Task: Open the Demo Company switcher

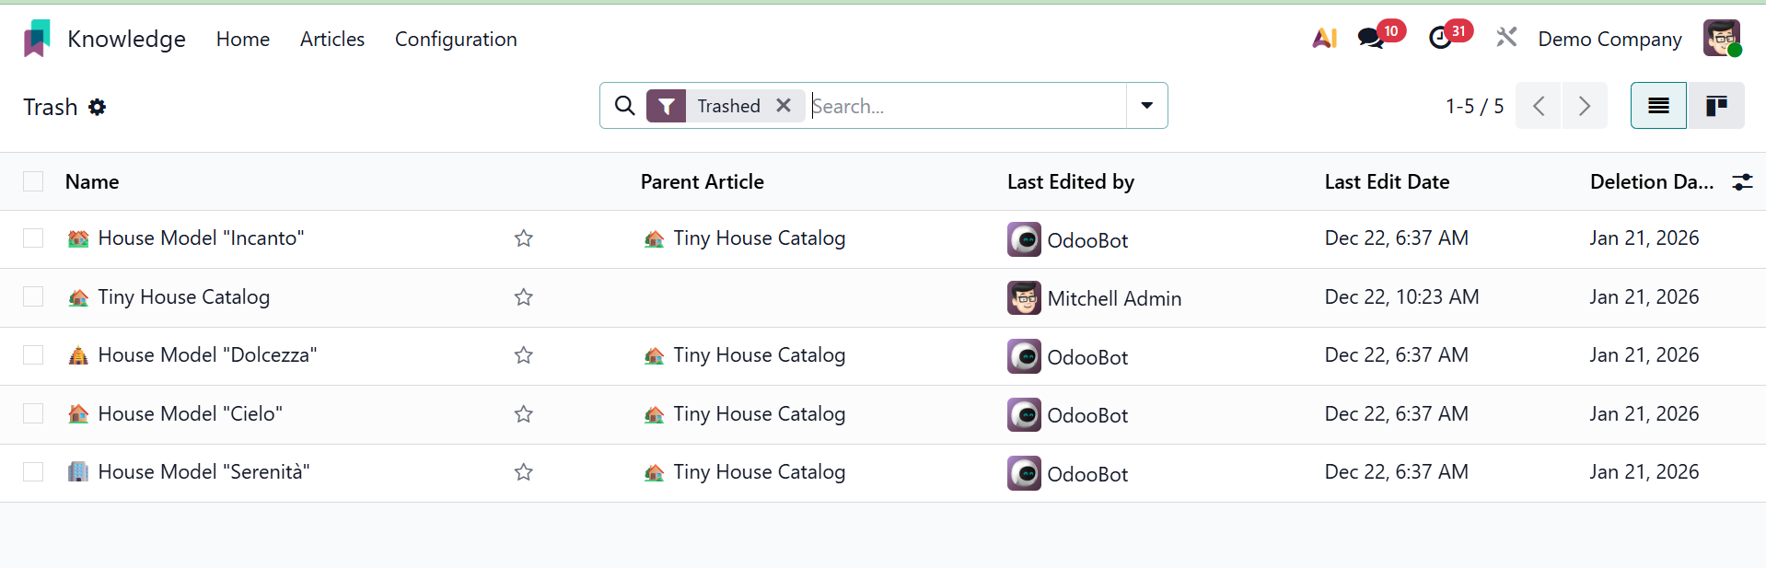Action: coord(1609,39)
